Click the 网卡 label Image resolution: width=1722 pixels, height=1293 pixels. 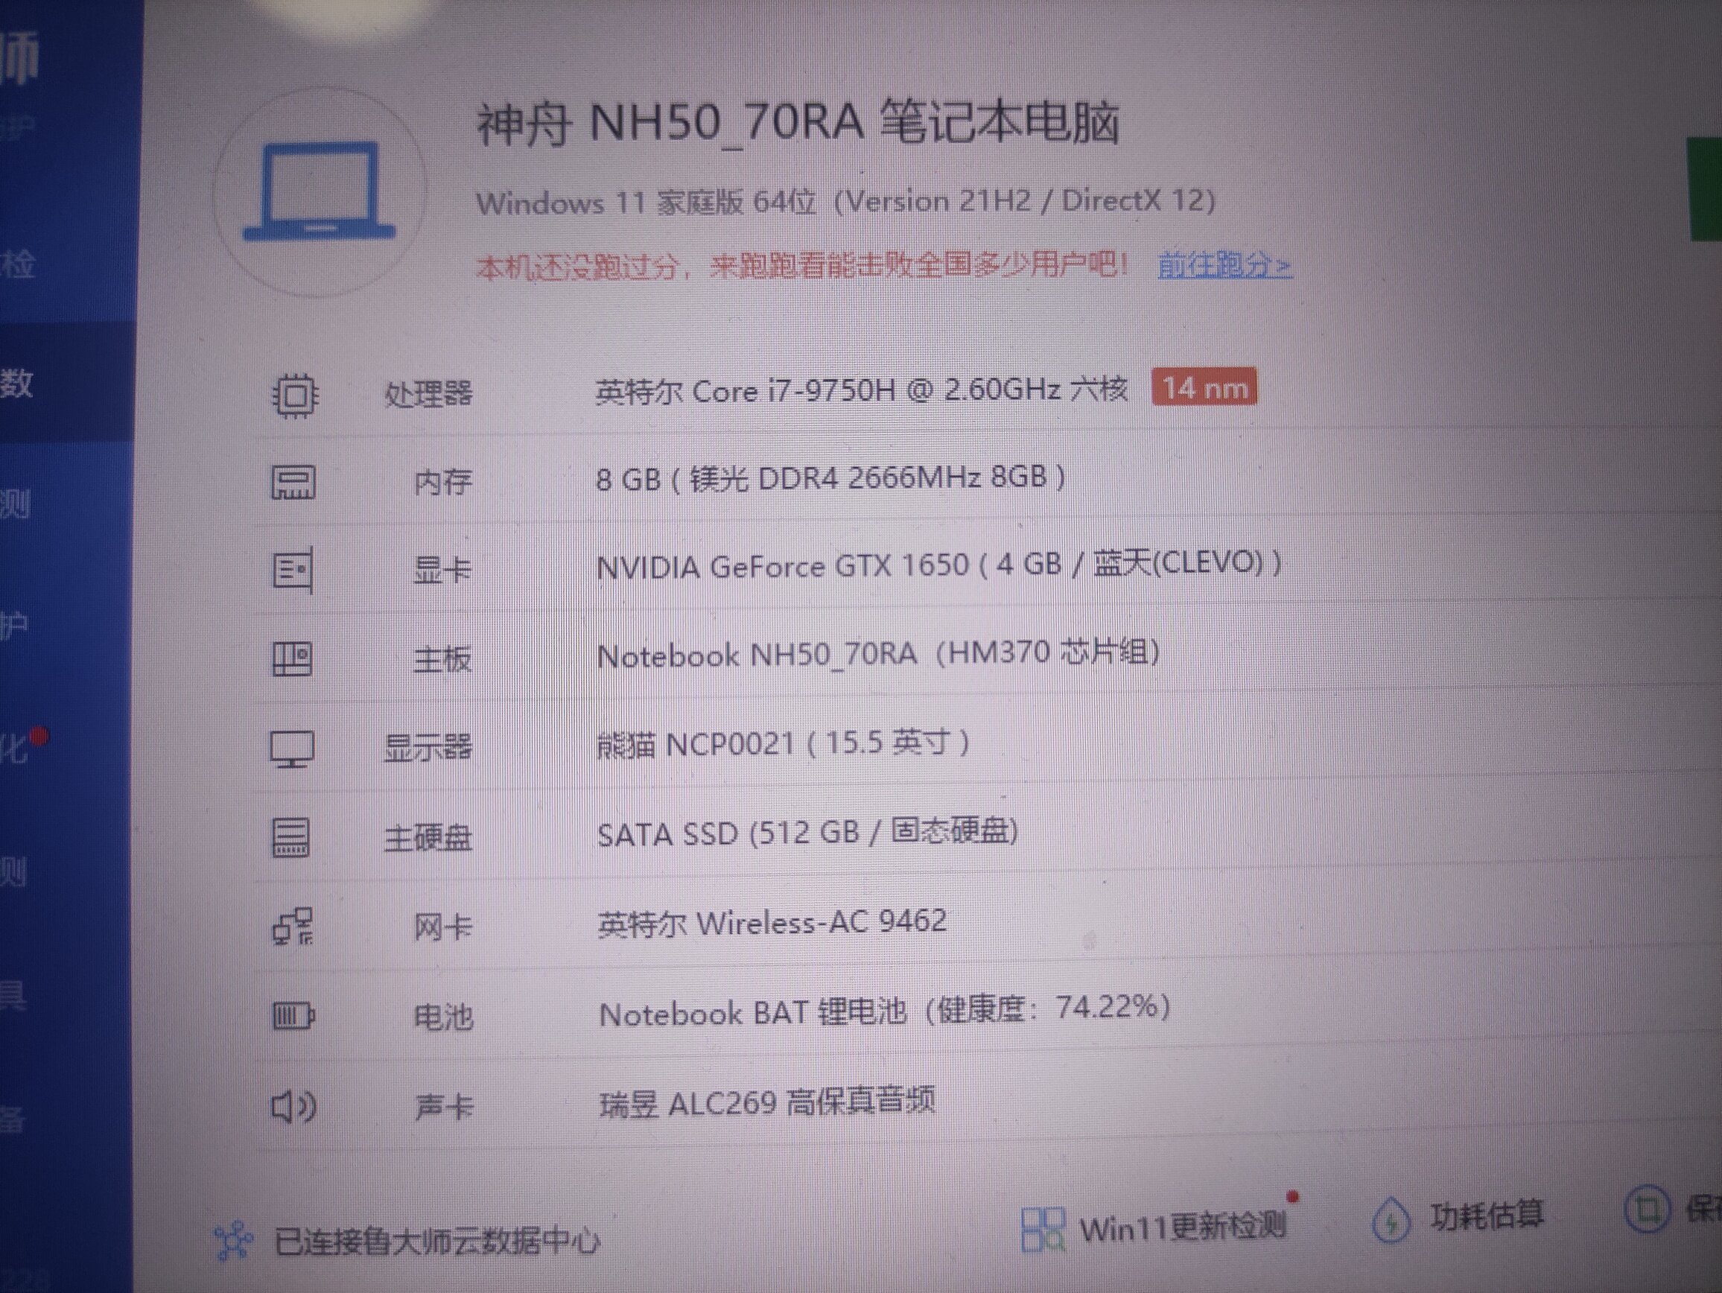point(442,927)
